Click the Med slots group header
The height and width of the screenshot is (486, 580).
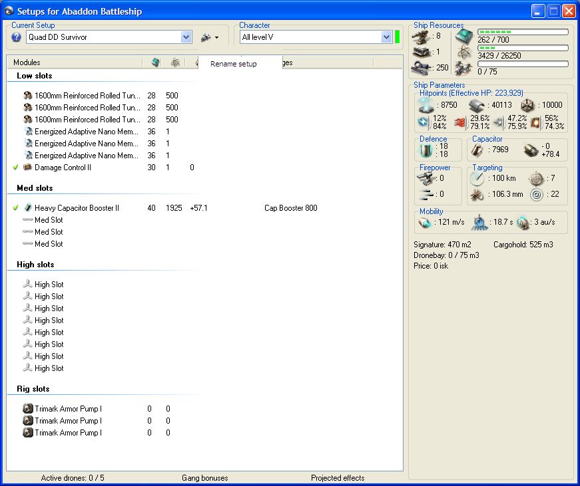pos(35,188)
